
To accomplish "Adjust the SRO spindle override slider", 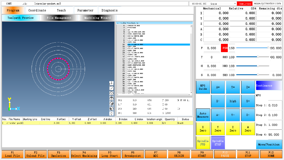I will coord(252,75).
